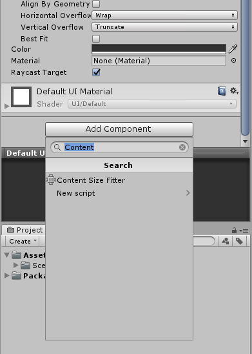The image size is (252, 354).
Task: Open the material help book icon
Action: (222, 91)
